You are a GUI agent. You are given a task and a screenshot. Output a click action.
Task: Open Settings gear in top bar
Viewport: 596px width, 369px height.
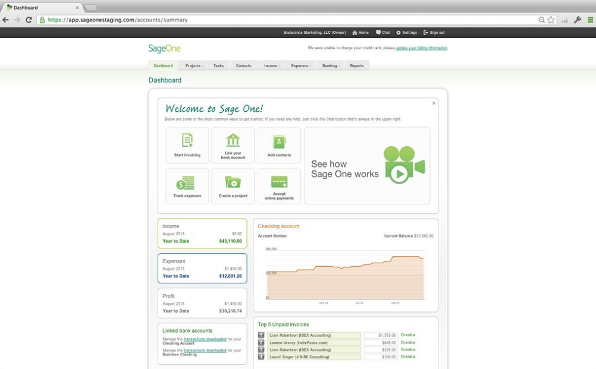pos(406,33)
